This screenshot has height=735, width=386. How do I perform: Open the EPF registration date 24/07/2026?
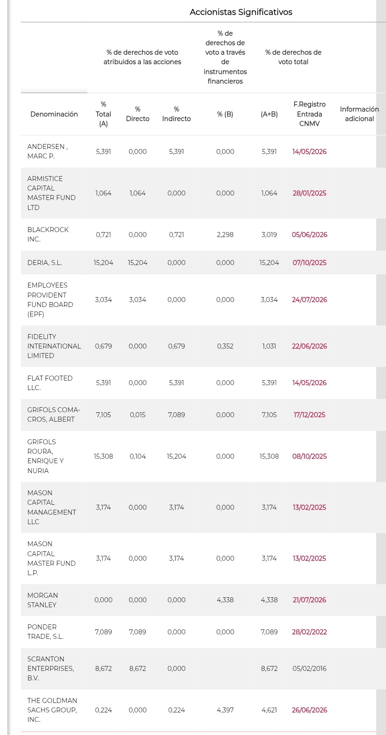point(309,300)
